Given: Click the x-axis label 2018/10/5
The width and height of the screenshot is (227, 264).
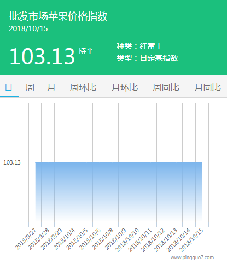Looking at the screenshot, I should [77, 239].
